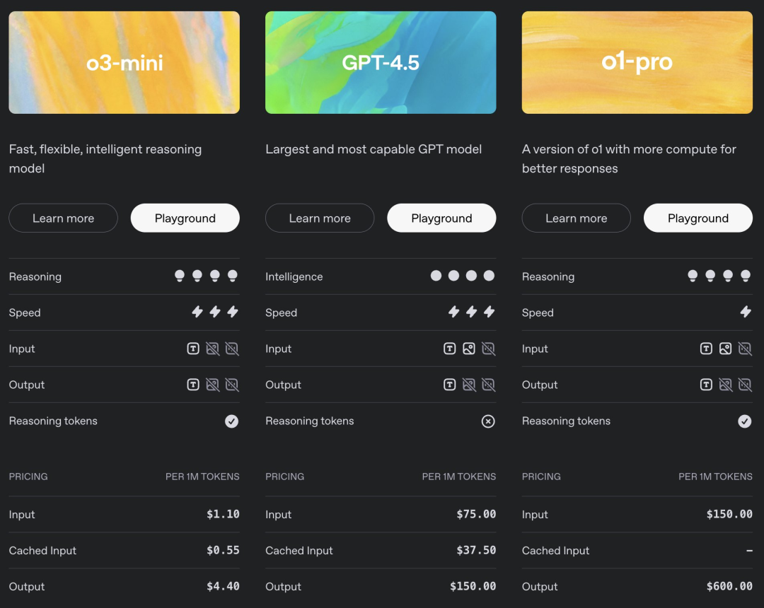Click the GPT-4.5 text input icon
The image size is (764, 608).
450,349
